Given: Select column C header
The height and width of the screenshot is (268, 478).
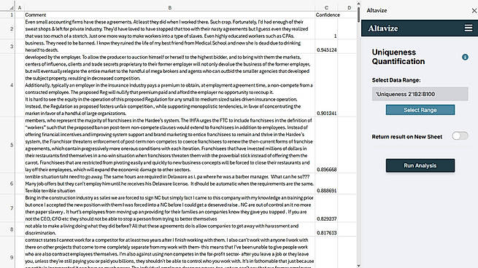Looking at the screenshot, I should (x=326, y=7).
